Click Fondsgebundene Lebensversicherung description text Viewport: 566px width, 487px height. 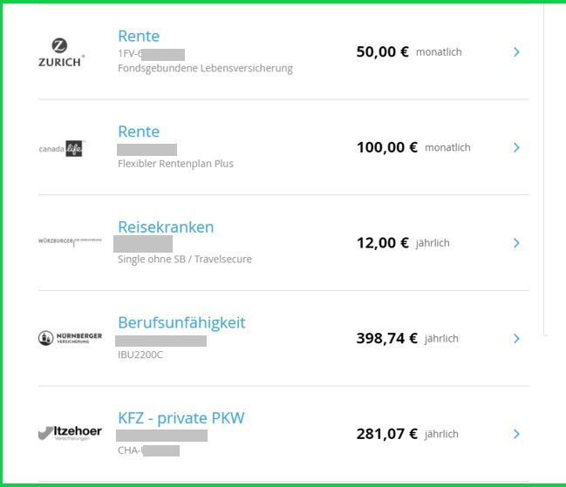tap(205, 68)
